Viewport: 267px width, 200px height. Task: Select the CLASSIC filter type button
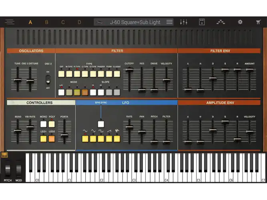pyautogui.click(x=117, y=74)
